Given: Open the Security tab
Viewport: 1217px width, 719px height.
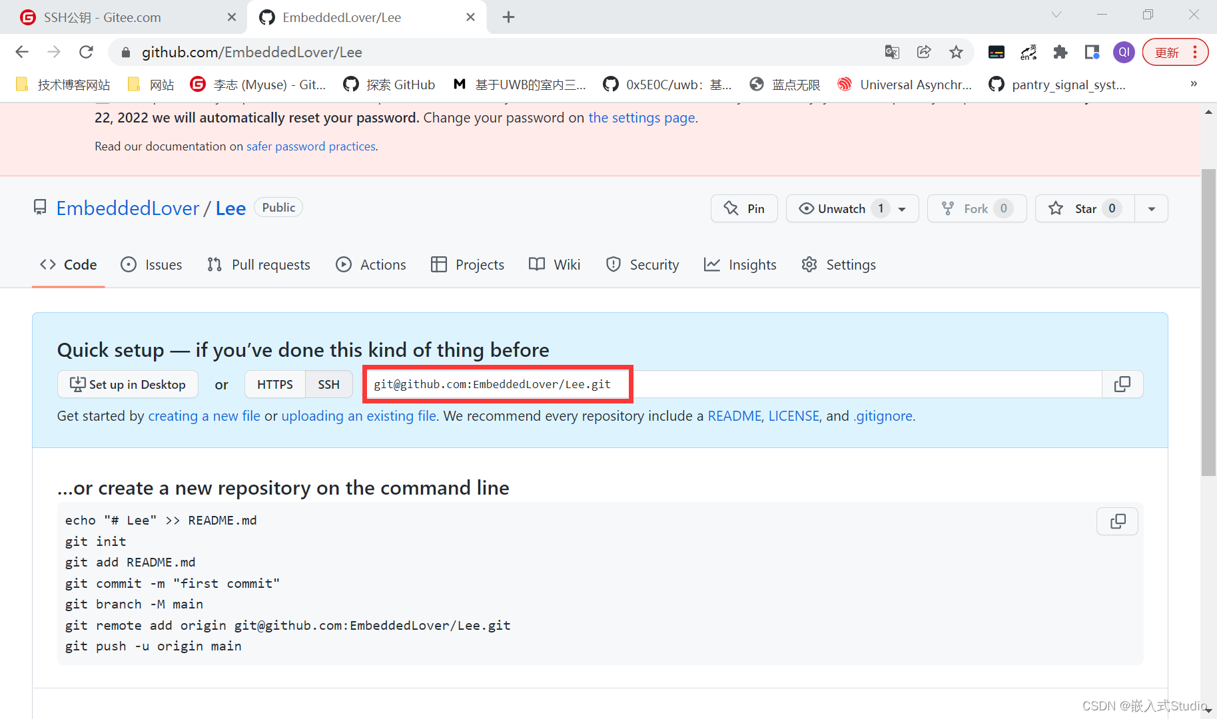Looking at the screenshot, I should point(643,264).
